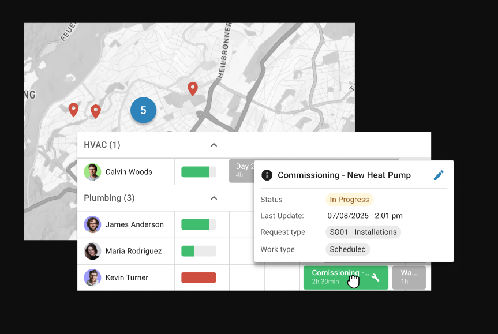498x334 pixels.
Task: Click the SO01 - Installations chip
Action: tap(363, 232)
